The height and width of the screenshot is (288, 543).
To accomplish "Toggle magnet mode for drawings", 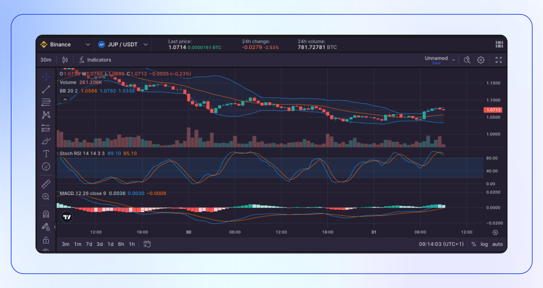I will coord(46,214).
